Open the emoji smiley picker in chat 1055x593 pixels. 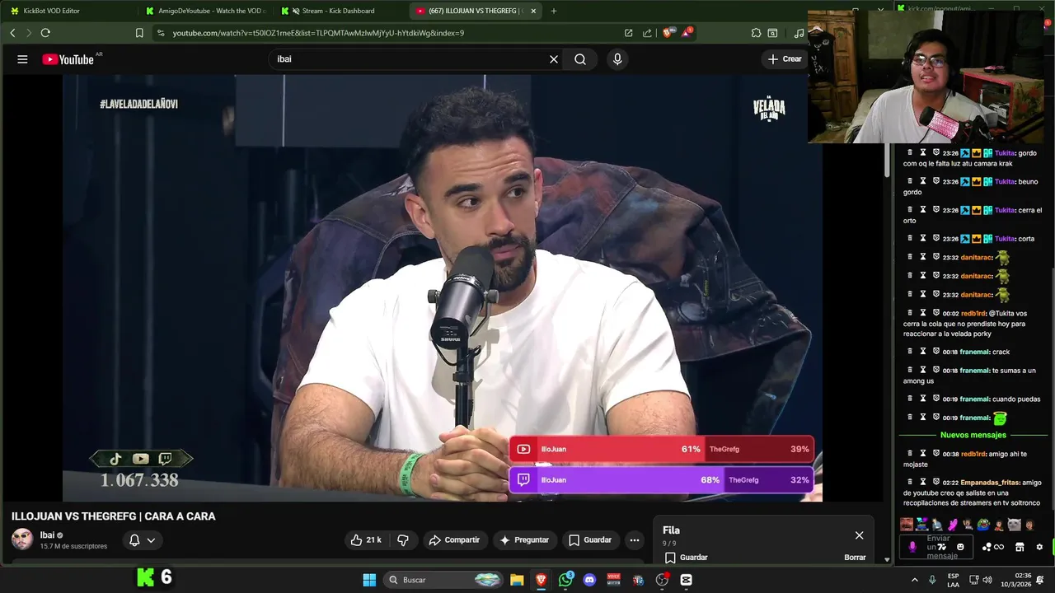pos(960,547)
